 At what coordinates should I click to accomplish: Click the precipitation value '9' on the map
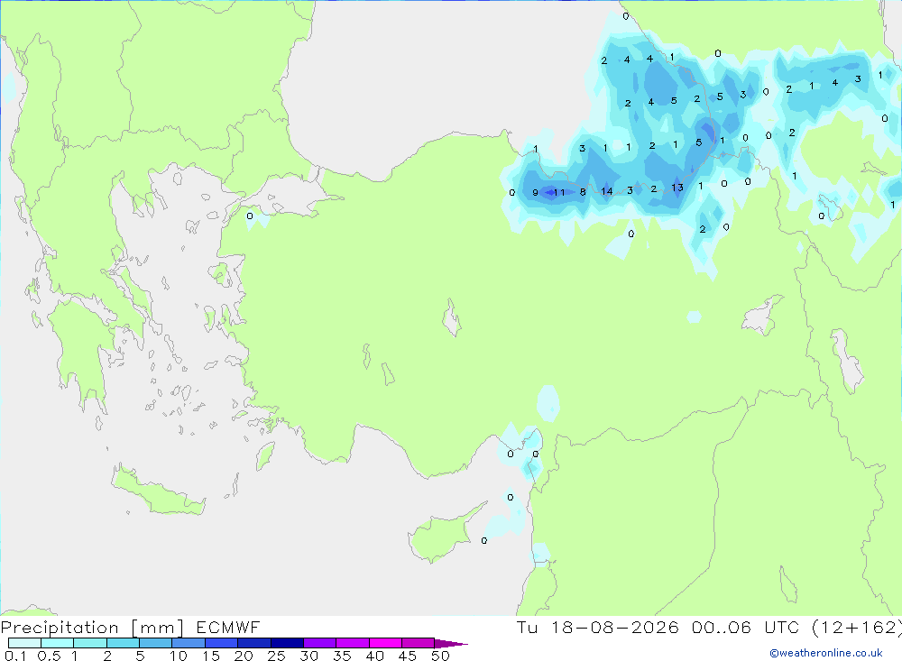pyautogui.click(x=536, y=193)
